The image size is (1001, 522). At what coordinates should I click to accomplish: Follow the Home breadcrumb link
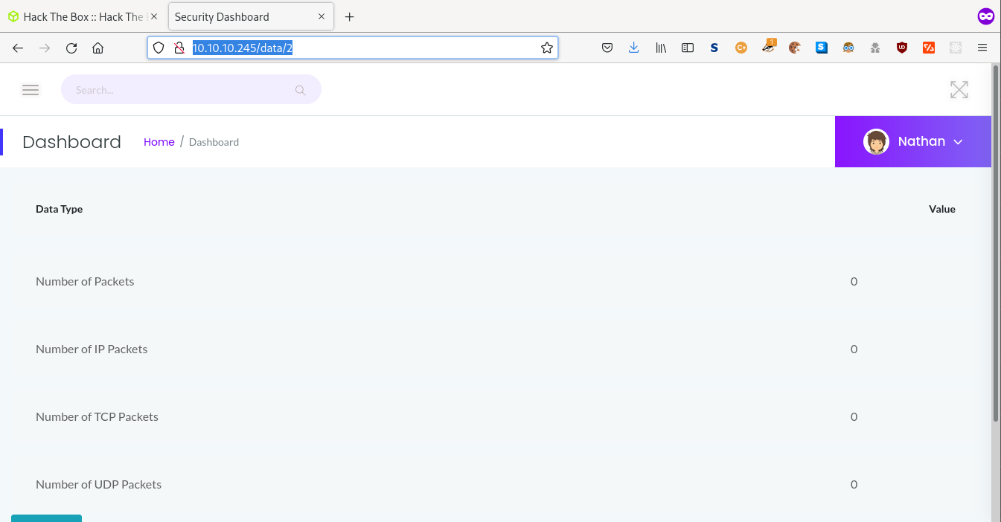[x=159, y=142]
